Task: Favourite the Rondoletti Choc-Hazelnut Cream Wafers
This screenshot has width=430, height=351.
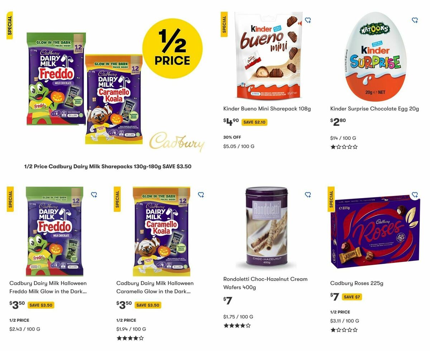Action: [308, 194]
